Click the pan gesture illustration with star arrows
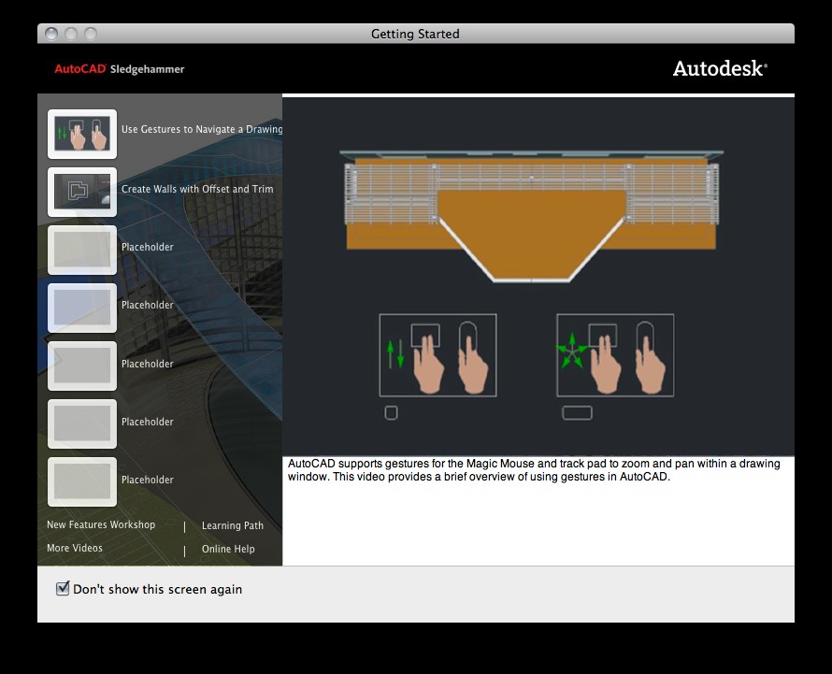Viewport: 832px width, 674px height. [615, 355]
